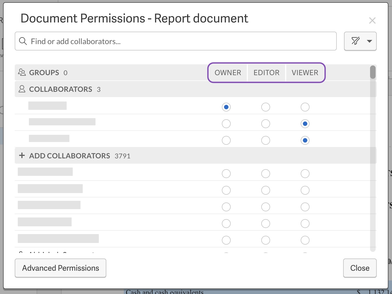This screenshot has height=294, width=392.
Task: Select Editor for third person under Add Collaborators
Action: coord(266,207)
